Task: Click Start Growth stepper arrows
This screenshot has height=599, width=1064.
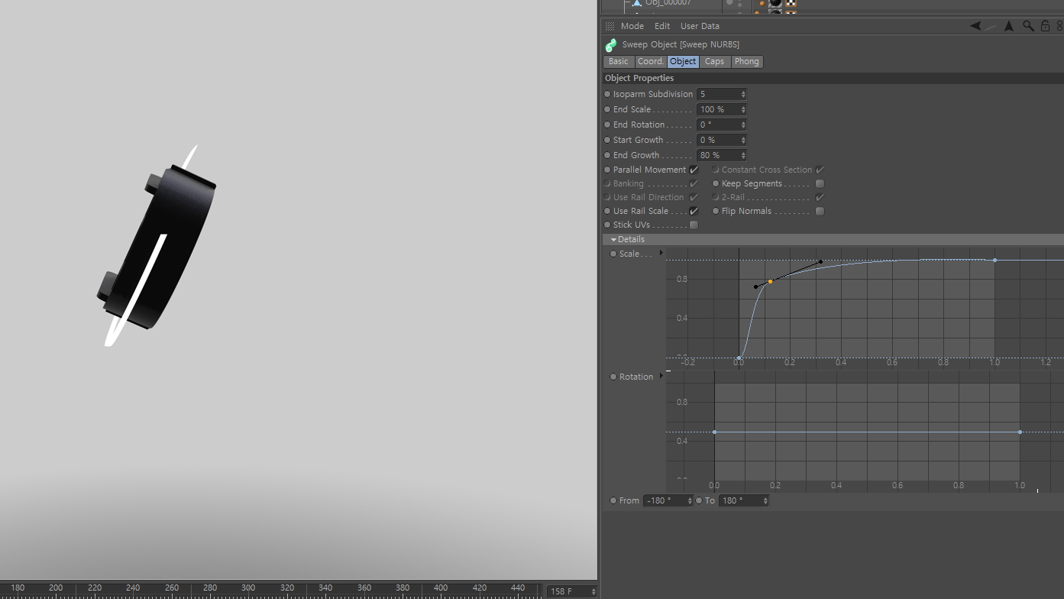Action: 743,140
